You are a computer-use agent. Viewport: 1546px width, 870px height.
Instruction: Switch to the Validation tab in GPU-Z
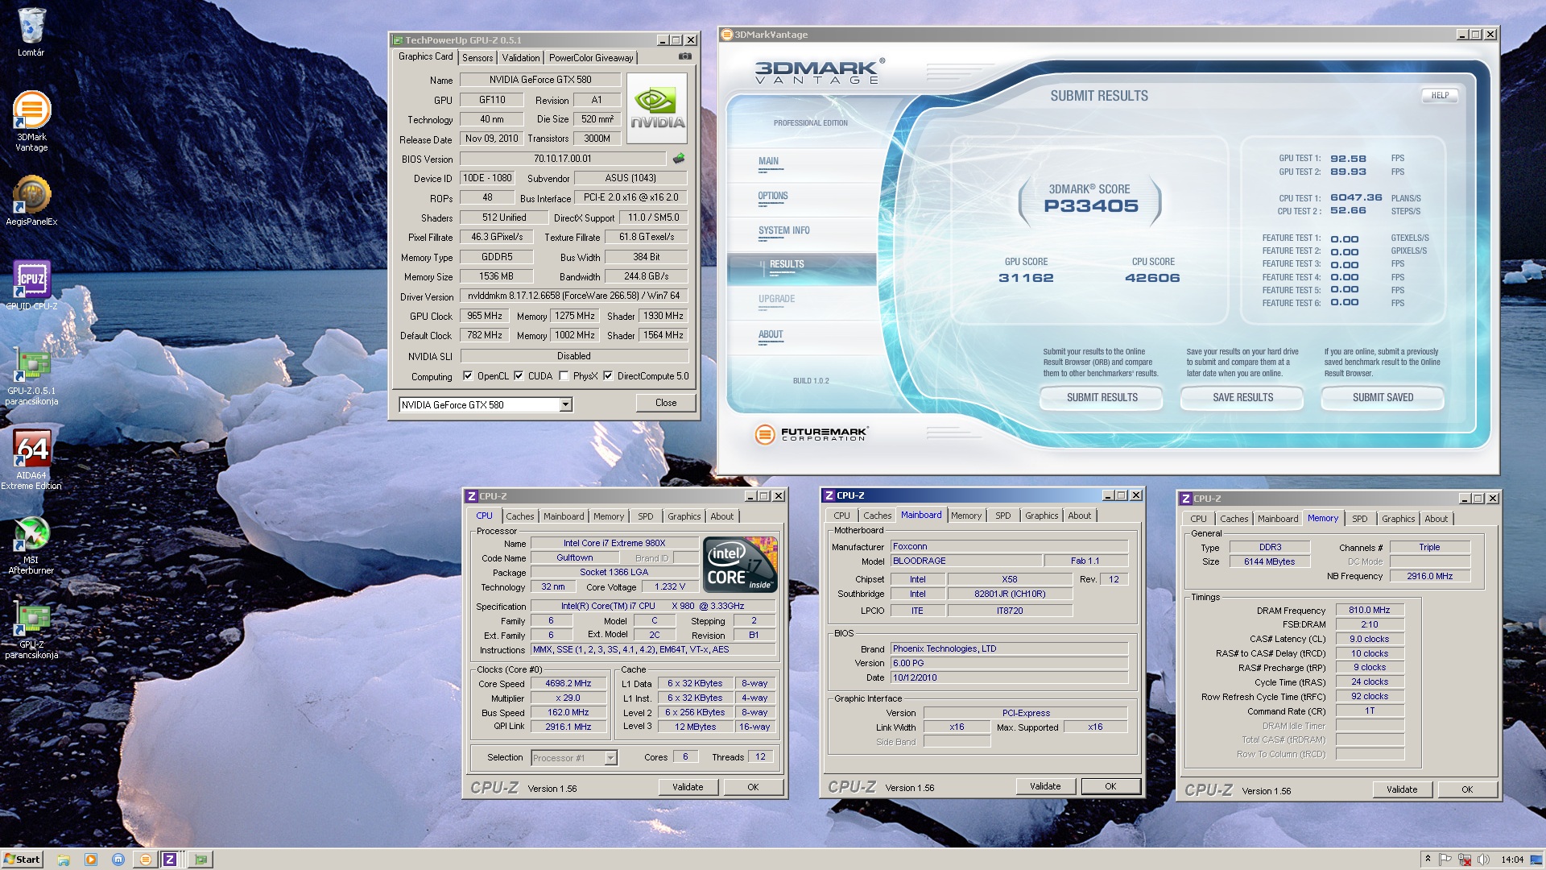(521, 58)
